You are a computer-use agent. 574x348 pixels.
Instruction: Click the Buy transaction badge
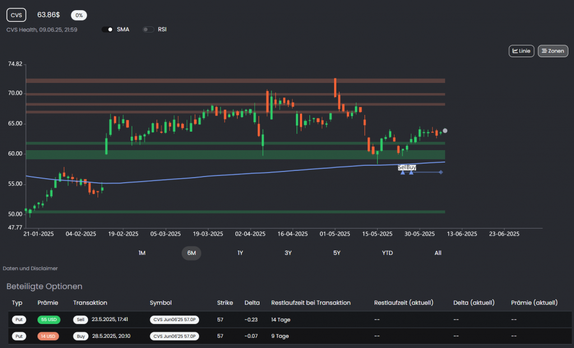(81, 336)
